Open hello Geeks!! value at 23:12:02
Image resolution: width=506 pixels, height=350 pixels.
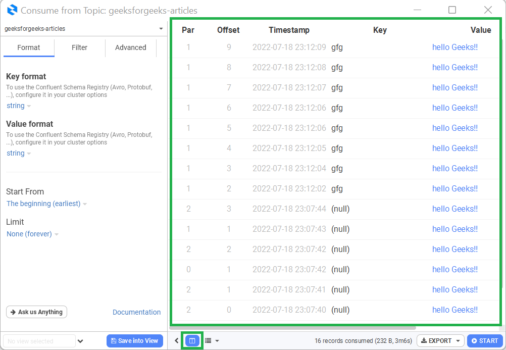(x=454, y=188)
